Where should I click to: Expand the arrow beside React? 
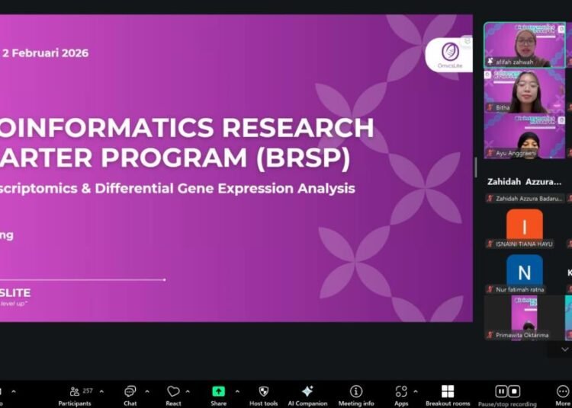(x=191, y=391)
